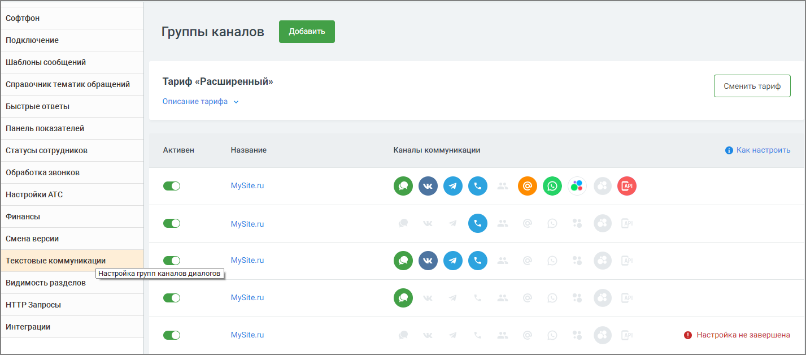Click the 'Активен' column header
Viewport: 806px width, 355px height.
click(178, 150)
